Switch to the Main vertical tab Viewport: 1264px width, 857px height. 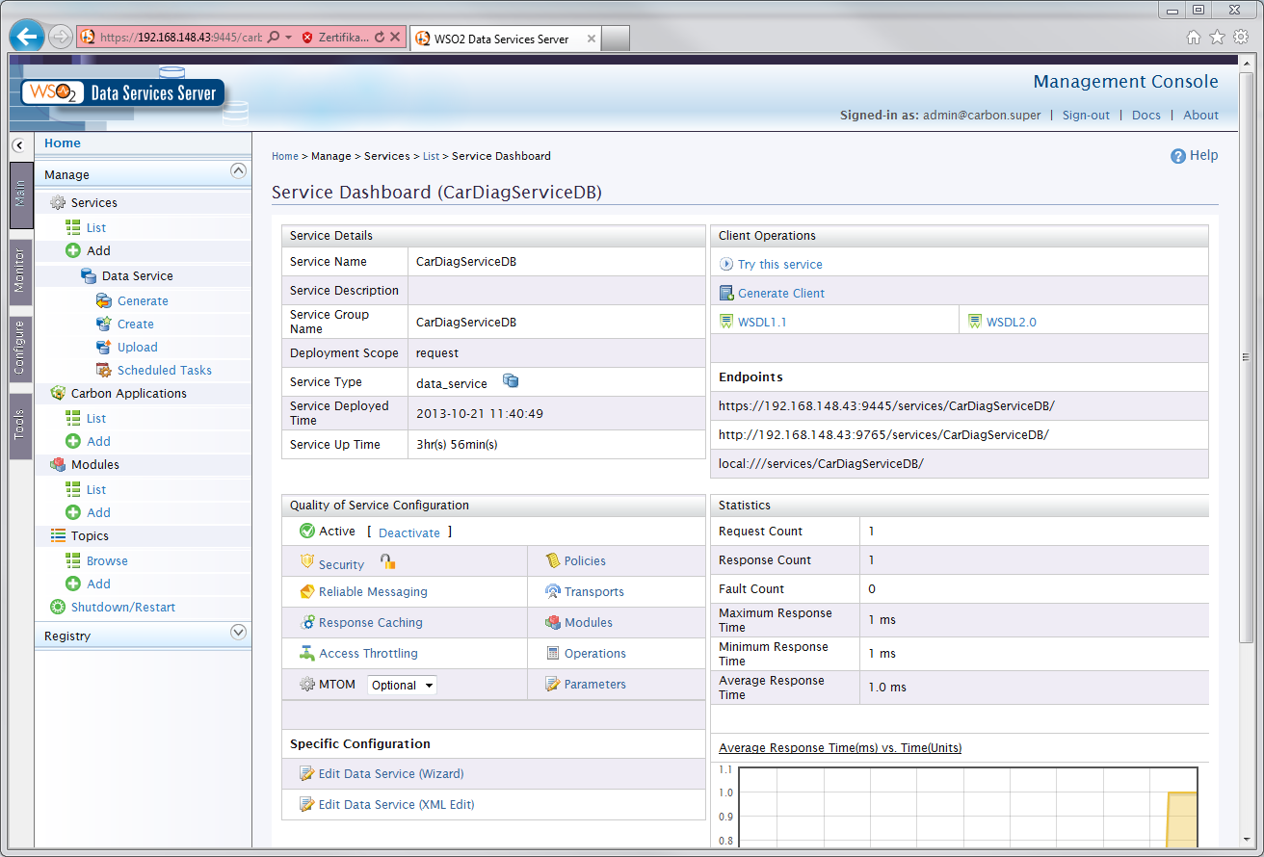21,195
